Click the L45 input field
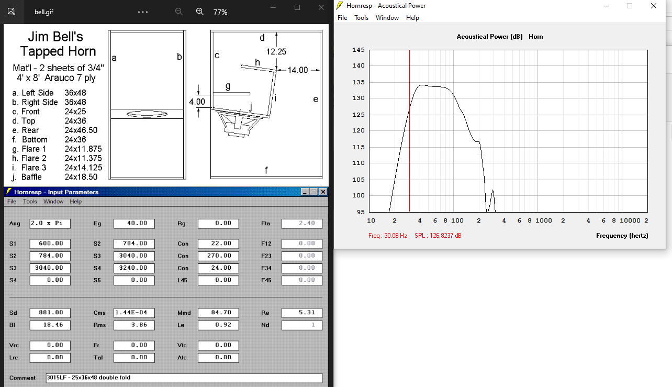 (218, 280)
